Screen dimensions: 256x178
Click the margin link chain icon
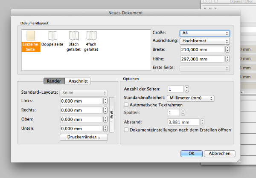[112, 115]
